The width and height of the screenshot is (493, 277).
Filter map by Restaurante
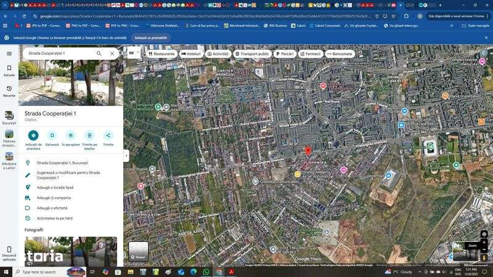(161, 54)
